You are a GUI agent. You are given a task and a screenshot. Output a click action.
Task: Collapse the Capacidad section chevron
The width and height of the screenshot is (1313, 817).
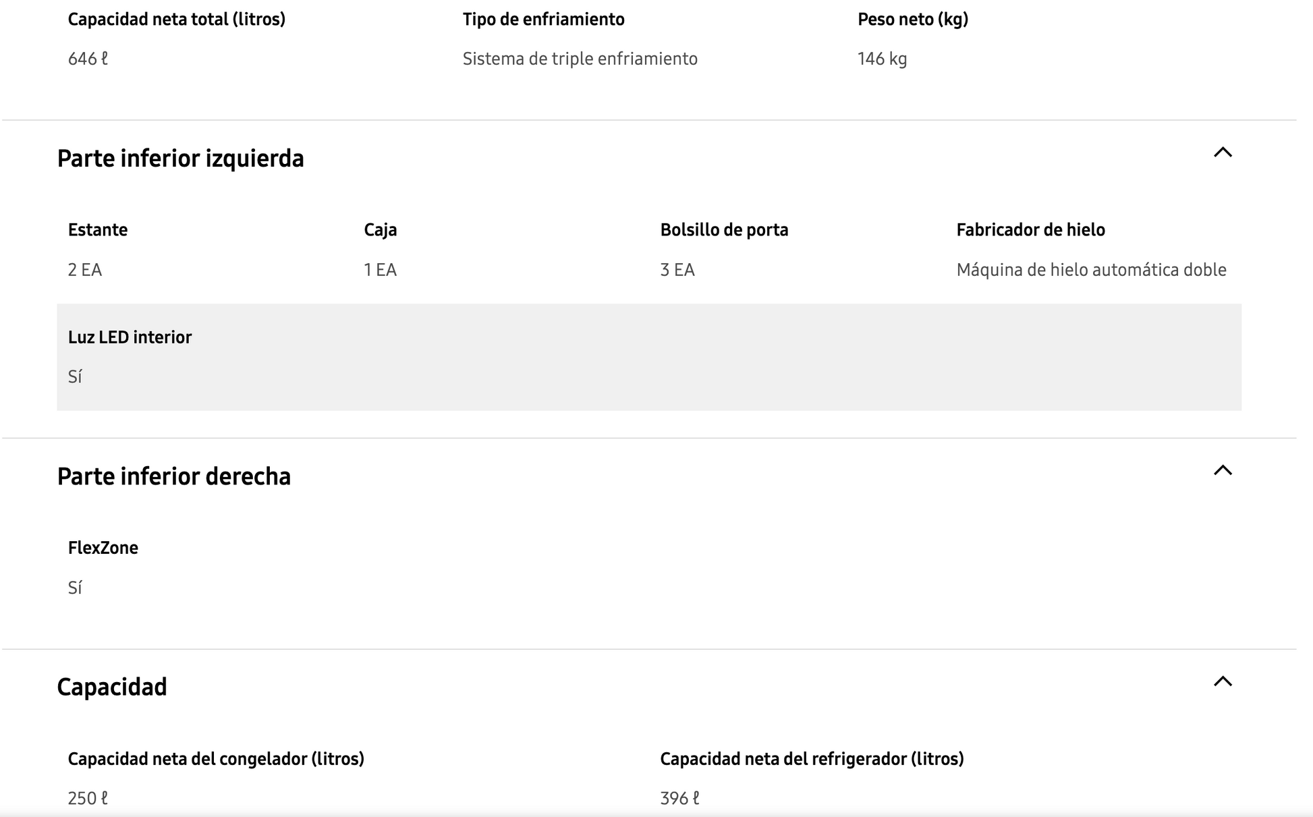(1222, 681)
